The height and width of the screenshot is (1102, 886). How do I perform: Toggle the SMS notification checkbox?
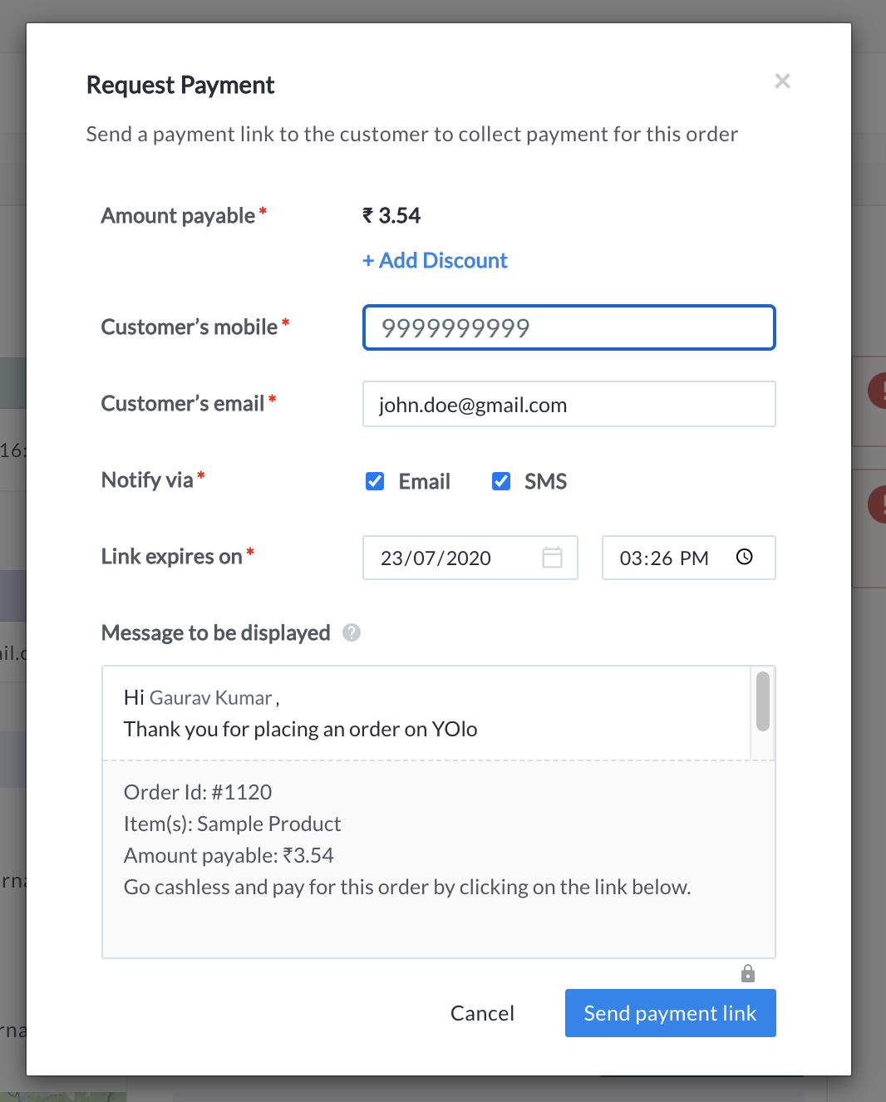pyautogui.click(x=501, y=481)
